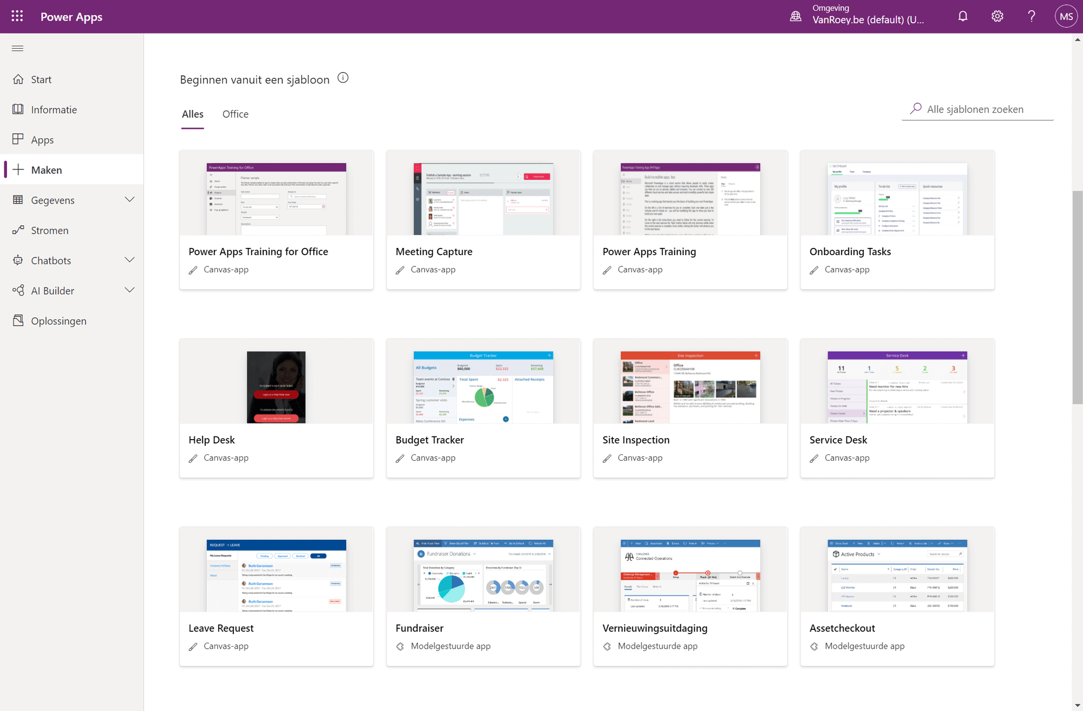Click the Apps grid icon in sidebar
Image resolution: width=1083 pixels, height=711 pixels.
pos(18,139)
